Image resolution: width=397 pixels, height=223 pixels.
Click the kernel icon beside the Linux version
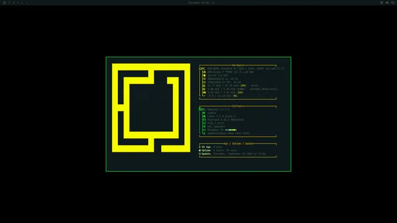pos(204,116)
